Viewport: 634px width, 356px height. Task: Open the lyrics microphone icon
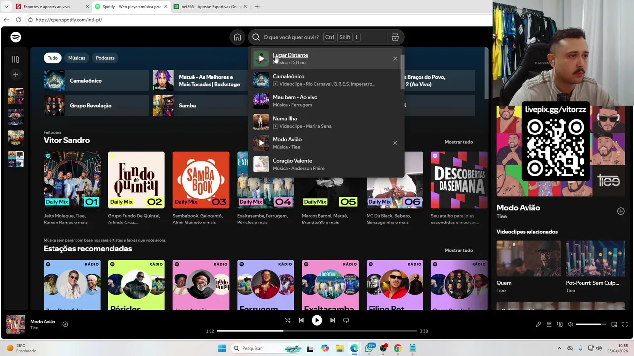tap(538, 324)
